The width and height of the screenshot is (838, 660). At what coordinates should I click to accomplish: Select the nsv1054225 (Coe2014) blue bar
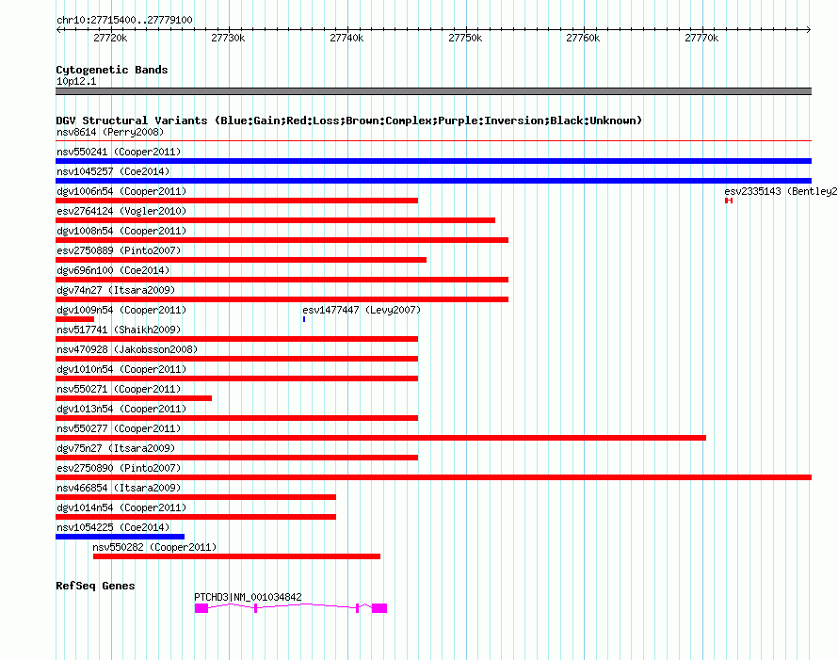(x=121, y=537)
